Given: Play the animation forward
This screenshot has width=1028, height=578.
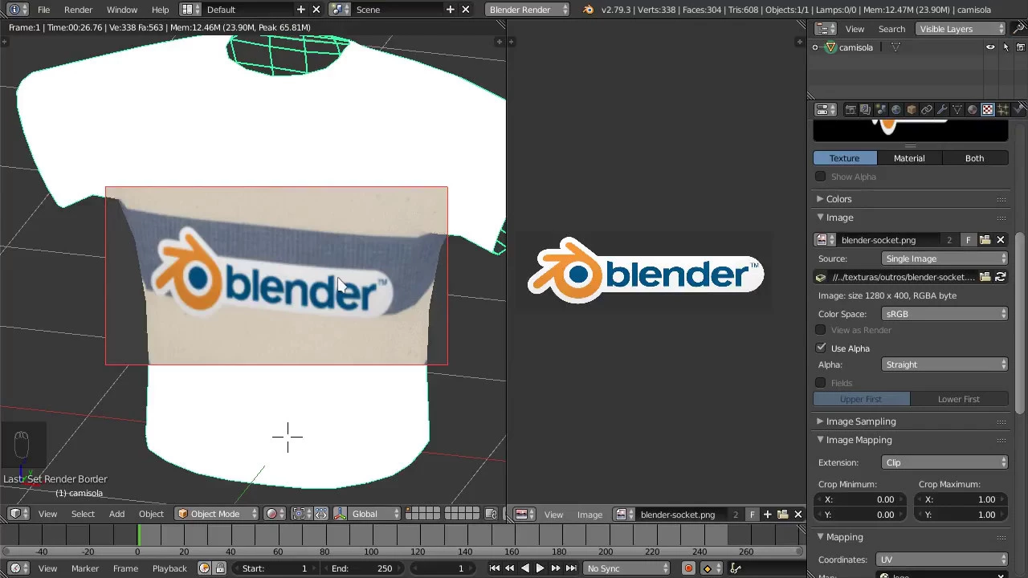Looking at the screenshot, I should (540, 568).
